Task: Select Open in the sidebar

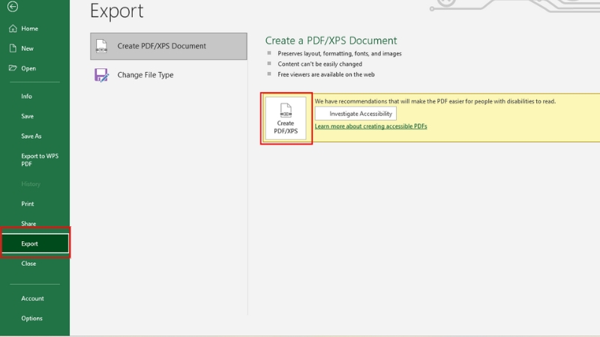Action: coord(28,68)
